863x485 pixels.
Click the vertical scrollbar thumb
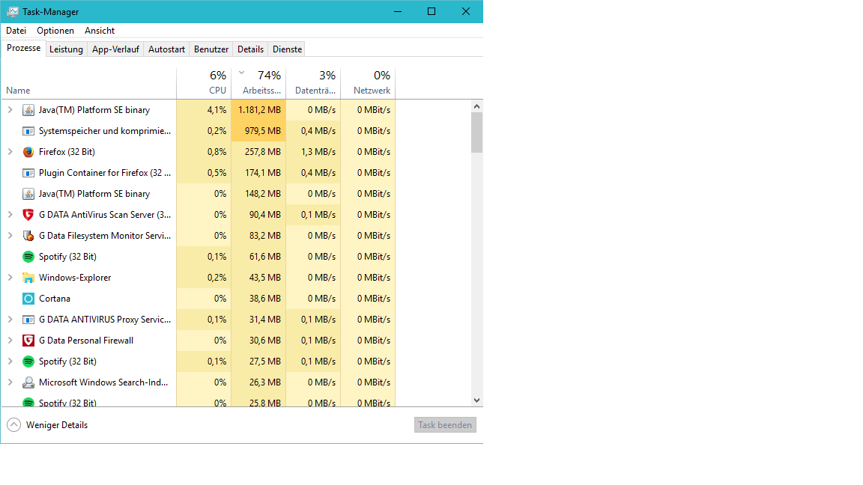(476, 132)
